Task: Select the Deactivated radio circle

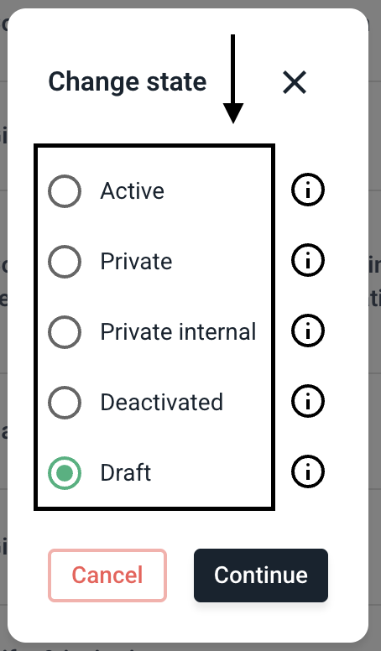Action: coord(65,403)
